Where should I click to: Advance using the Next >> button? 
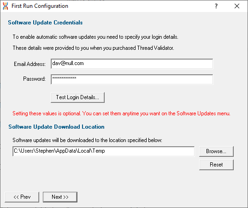click(60, 197)
